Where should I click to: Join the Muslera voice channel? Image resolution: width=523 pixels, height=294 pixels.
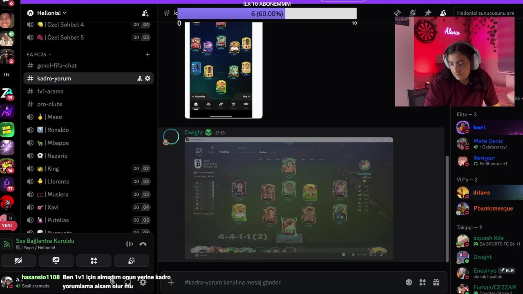click(x=89, y=194)
